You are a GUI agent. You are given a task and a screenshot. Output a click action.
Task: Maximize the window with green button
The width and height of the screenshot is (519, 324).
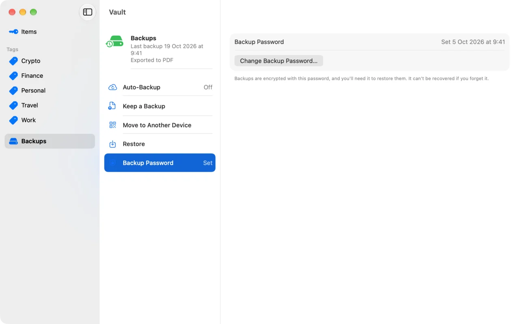click(x=33, y=12)
